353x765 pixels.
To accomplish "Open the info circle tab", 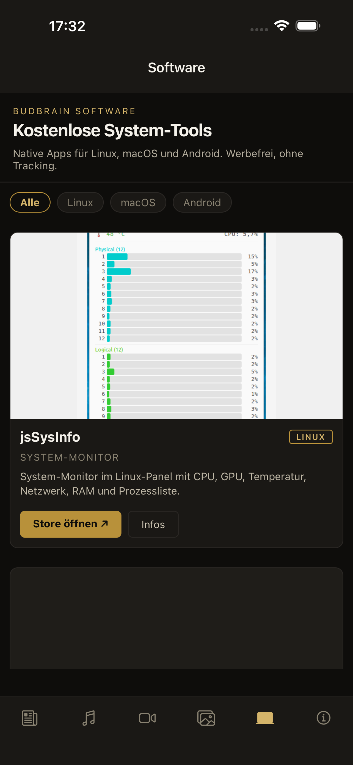I will (323, 718).
